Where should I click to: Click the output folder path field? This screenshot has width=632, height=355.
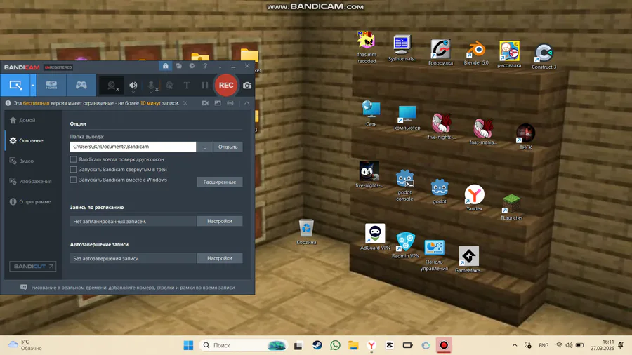(x=133, y=147)
